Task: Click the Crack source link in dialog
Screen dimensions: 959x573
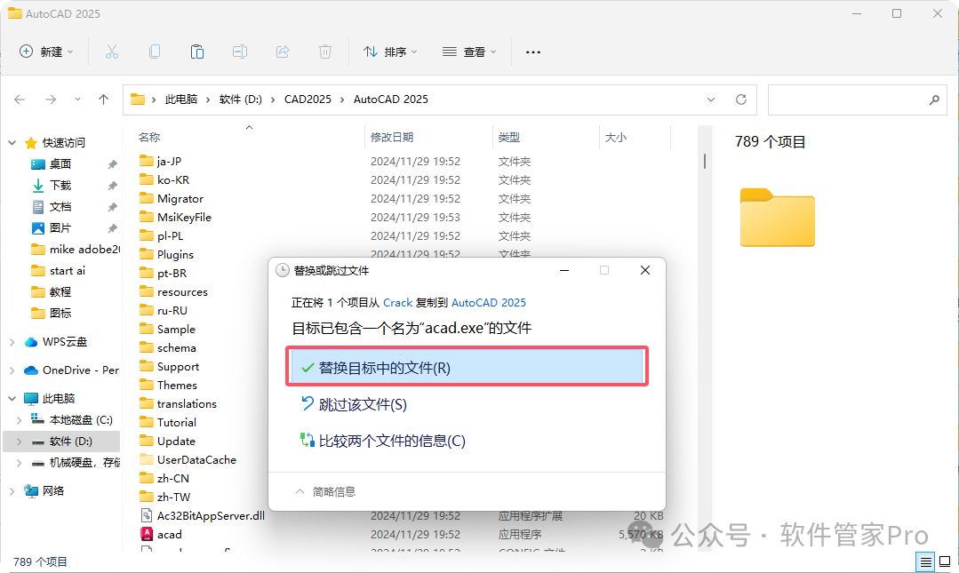Action: [x=397, y=303]
